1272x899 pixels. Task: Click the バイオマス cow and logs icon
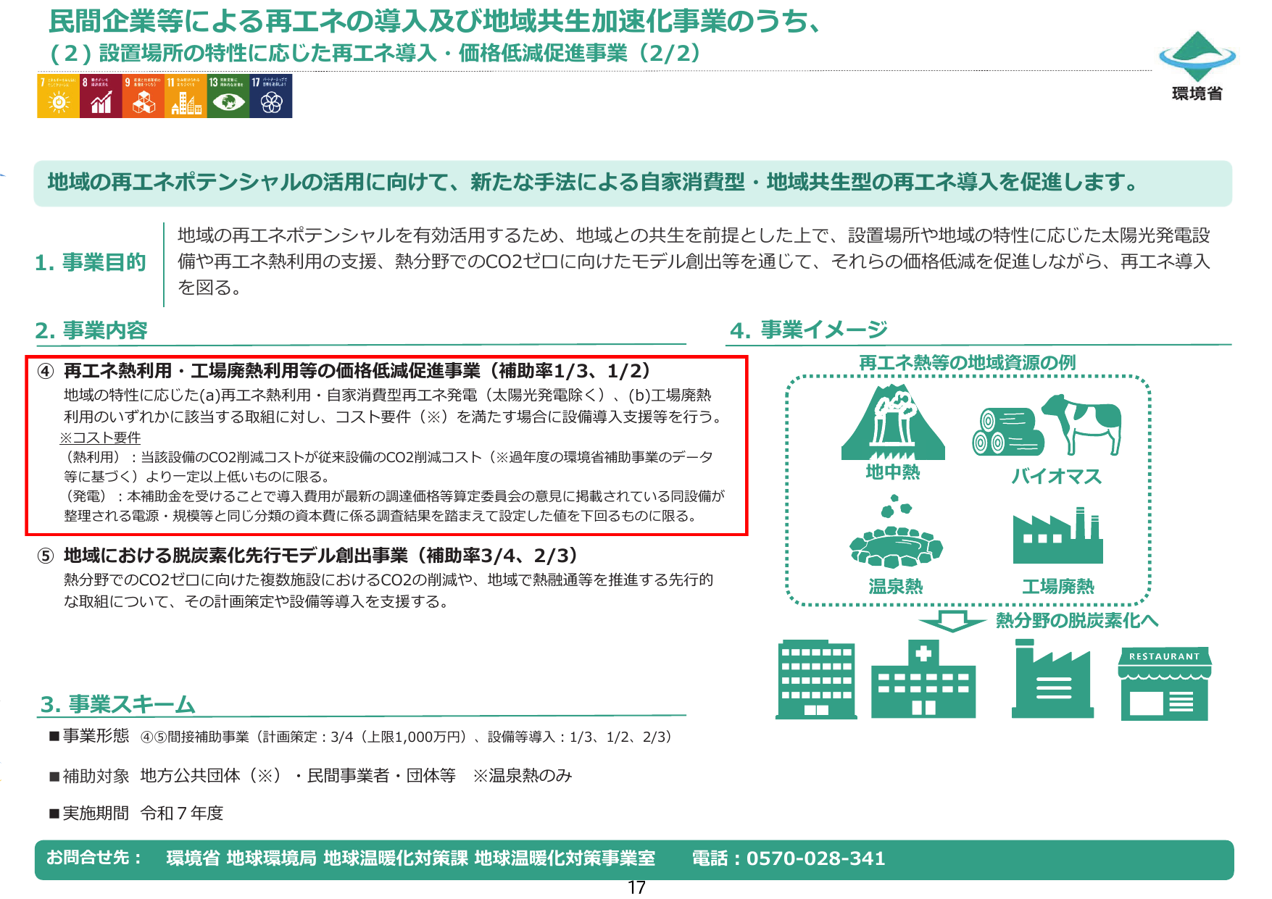[x=1049, y=427]
